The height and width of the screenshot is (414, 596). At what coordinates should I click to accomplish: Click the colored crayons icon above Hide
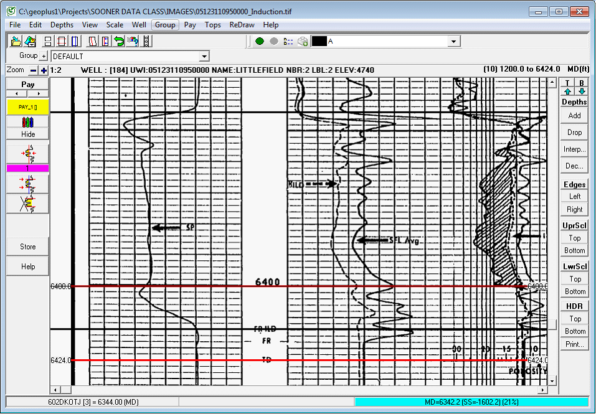pos(28,121)
